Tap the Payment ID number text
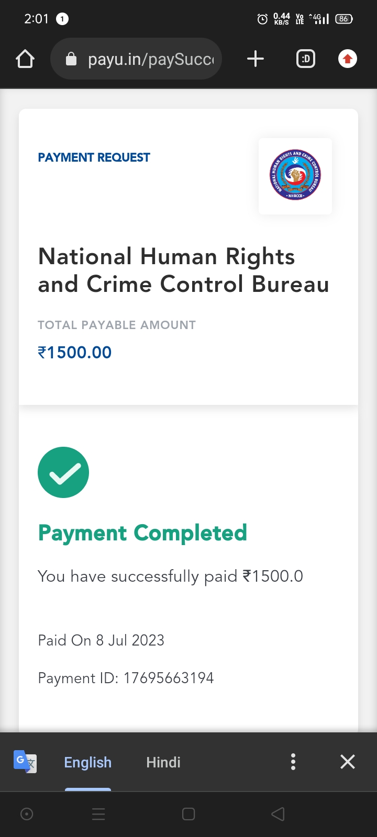The width and height of the screenshot is (377, 837). point(169,678)
